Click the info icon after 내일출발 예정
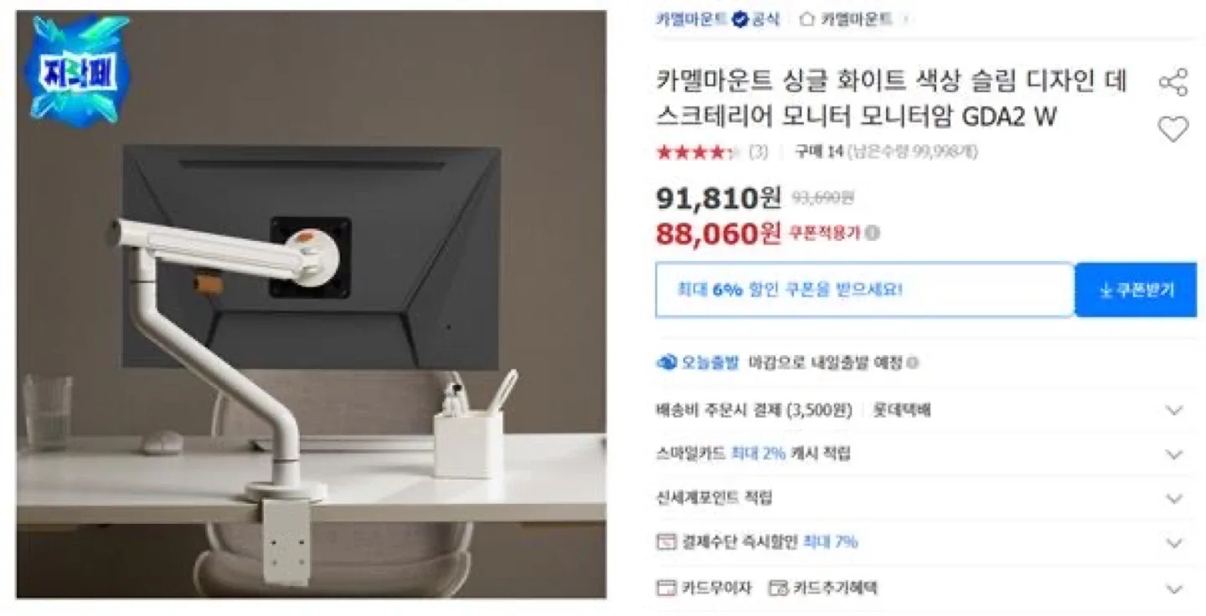Image resolution: width=1206 pixels, height=616 pixels. click(912, 363)
